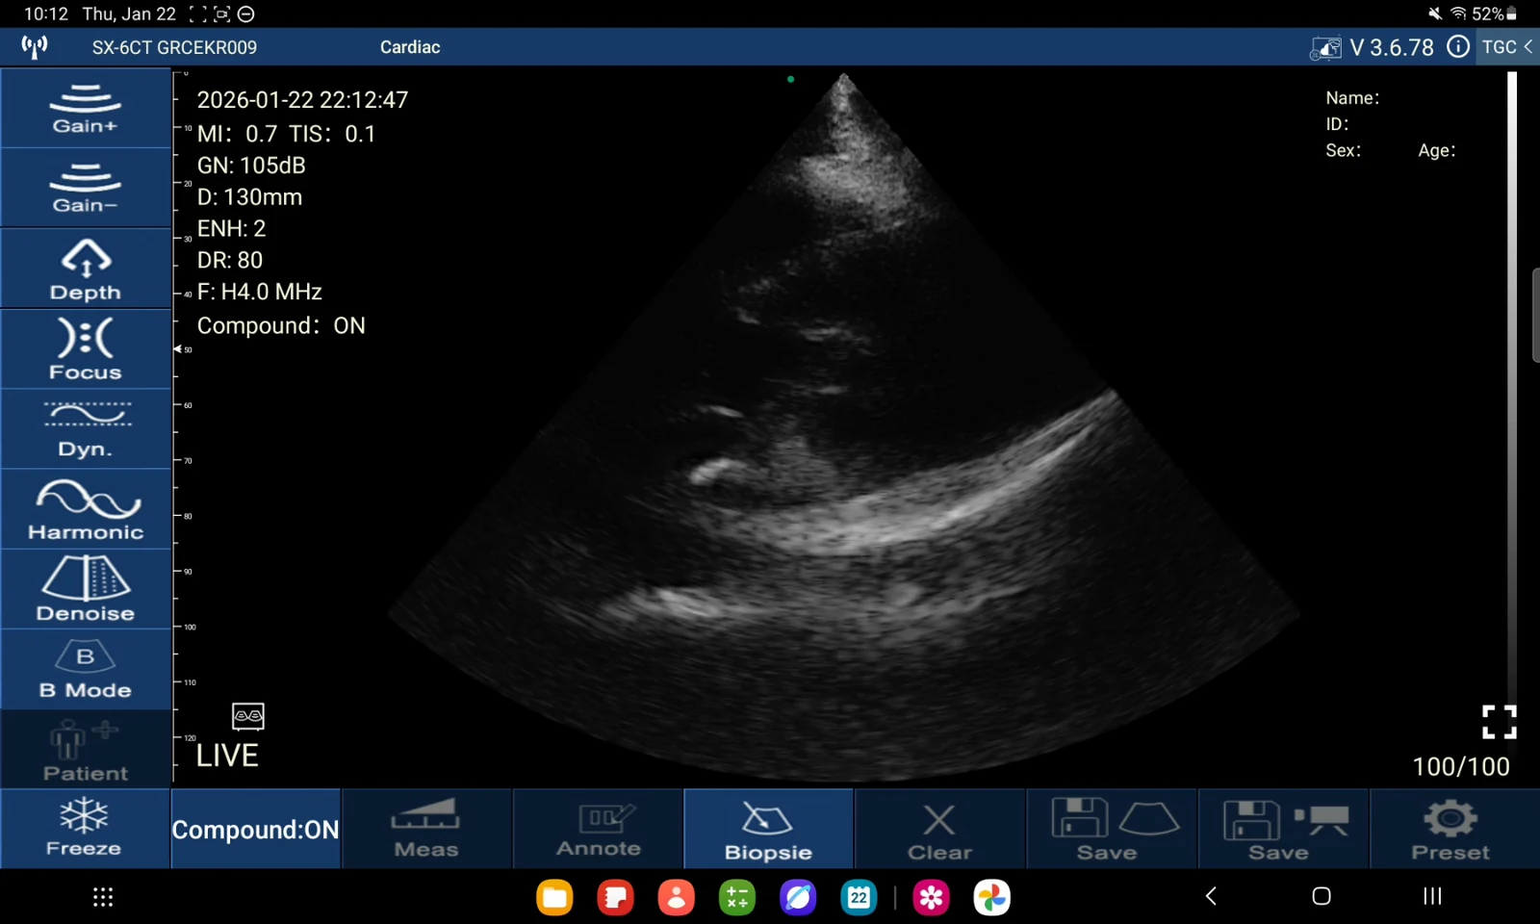
Task: Tap the Name field in the patient info
Action: click(1352, 97)
